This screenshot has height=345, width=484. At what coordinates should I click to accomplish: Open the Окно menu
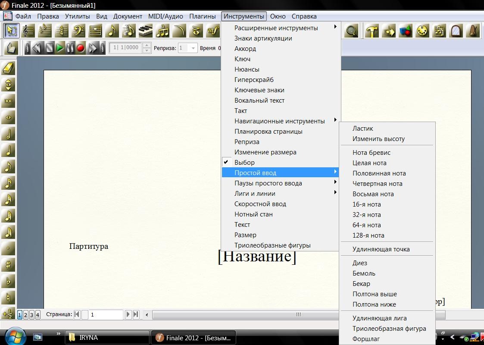(x=278, y=16)
